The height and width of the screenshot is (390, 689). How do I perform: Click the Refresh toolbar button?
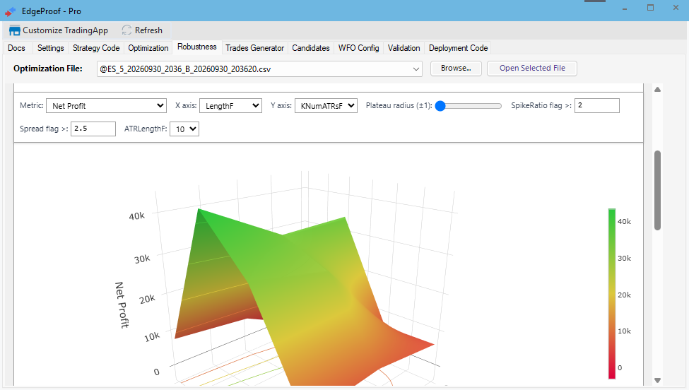tap(142, 30)
